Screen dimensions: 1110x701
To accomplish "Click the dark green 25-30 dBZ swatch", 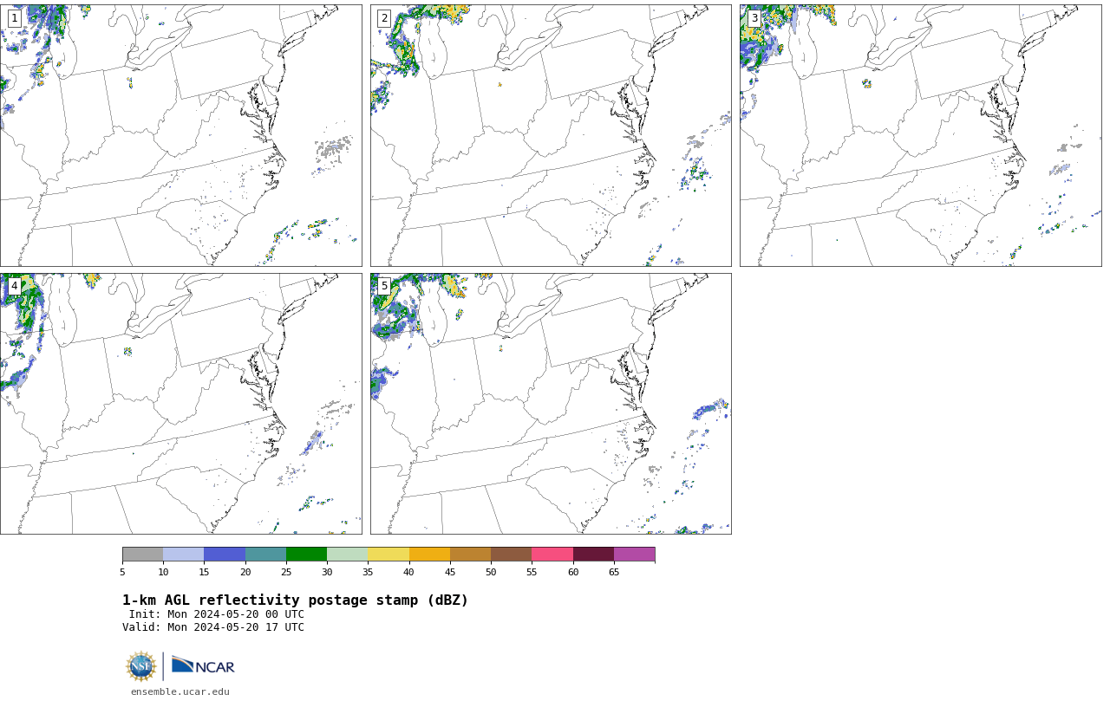I will (x=306, y=555).
